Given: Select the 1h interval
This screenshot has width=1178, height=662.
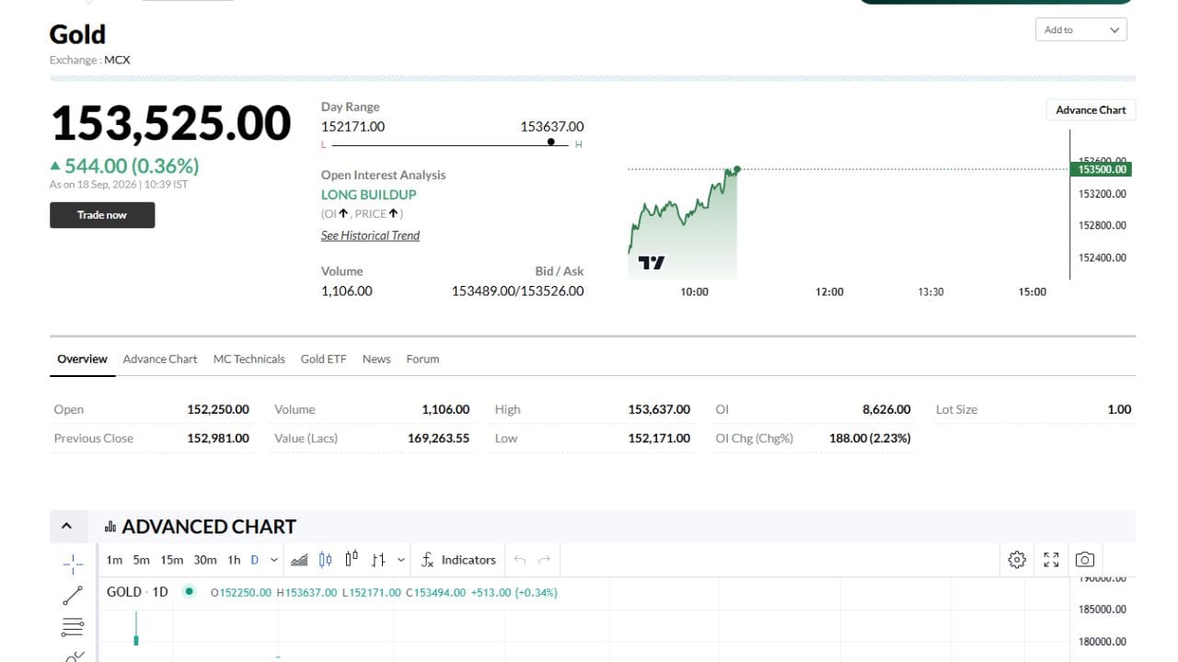Looking at the screenshot, I should (234, 560).
